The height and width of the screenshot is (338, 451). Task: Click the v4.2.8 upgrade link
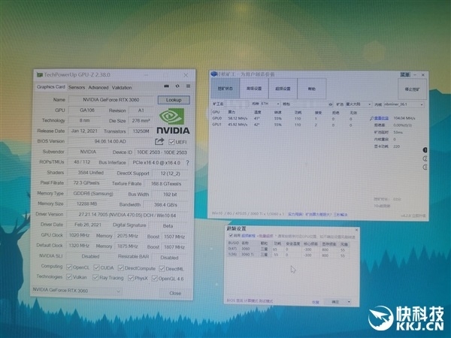click(413, 216)
